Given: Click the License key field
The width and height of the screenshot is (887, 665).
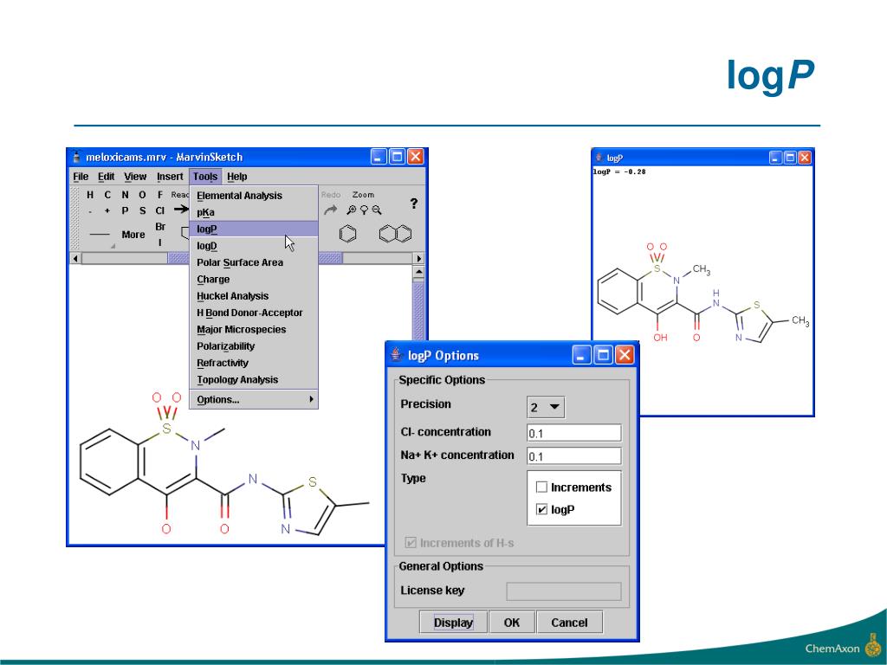Looking at the screenshot, I should coord(563,591).
